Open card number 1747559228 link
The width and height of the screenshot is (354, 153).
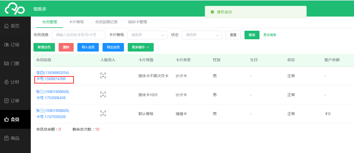[x=51, y=117]
